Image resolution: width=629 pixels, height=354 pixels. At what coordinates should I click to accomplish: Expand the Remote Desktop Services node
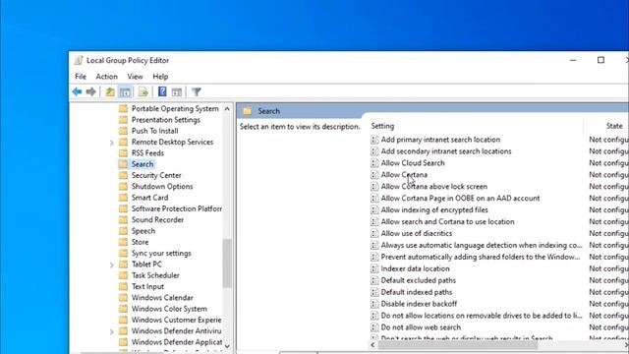coord(111,143)
